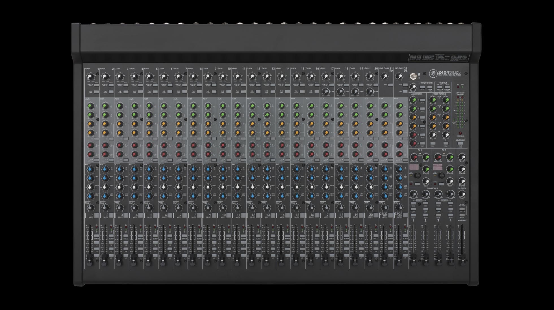The image size is (554, 310).
Task: Adjust the TALKBACK LEVEL knob
Action: click(x=462, y=194)
